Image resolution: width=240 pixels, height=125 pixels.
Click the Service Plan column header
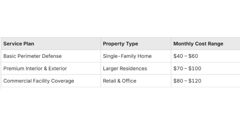click(51, 44)
